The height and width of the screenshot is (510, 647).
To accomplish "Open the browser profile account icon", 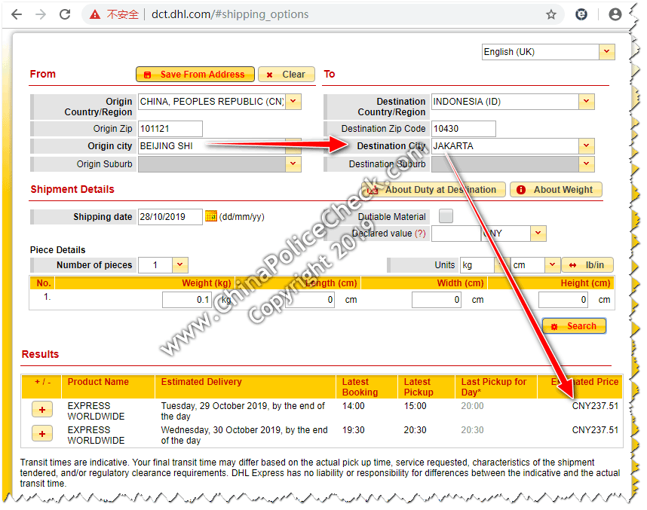I will pos(615,15).
